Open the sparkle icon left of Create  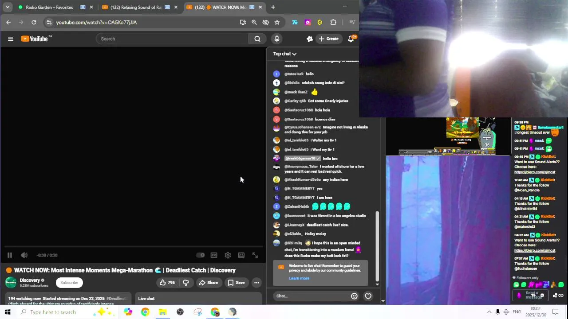click(x=310, y=39)
